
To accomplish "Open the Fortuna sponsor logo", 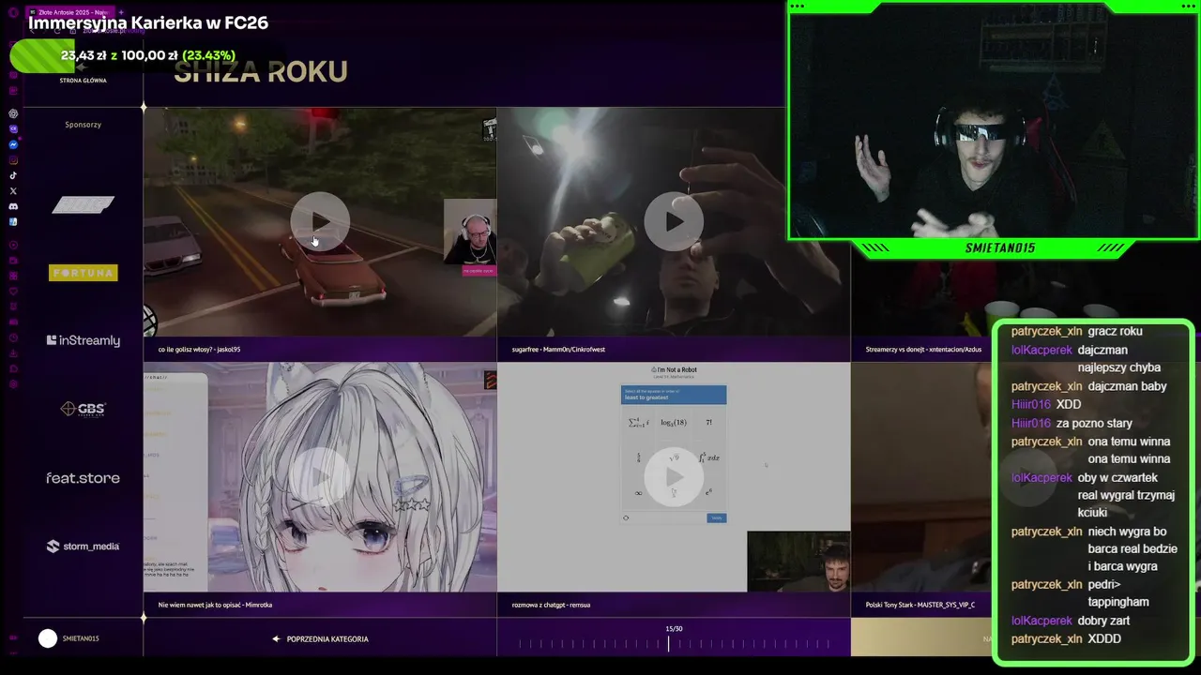I will click(x=83, y=273).
